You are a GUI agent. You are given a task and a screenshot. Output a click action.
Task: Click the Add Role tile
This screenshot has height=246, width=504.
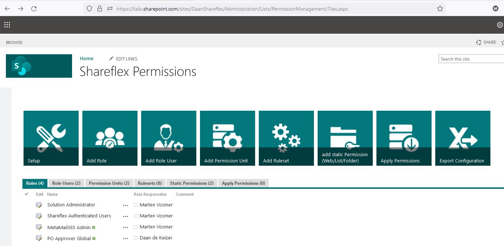click(x=110, y=138)
